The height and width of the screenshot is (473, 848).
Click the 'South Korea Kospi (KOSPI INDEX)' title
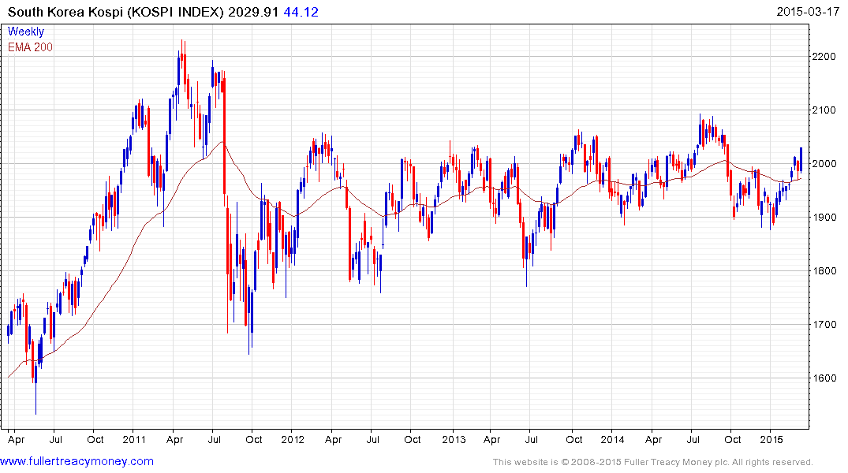coord(116,12)
